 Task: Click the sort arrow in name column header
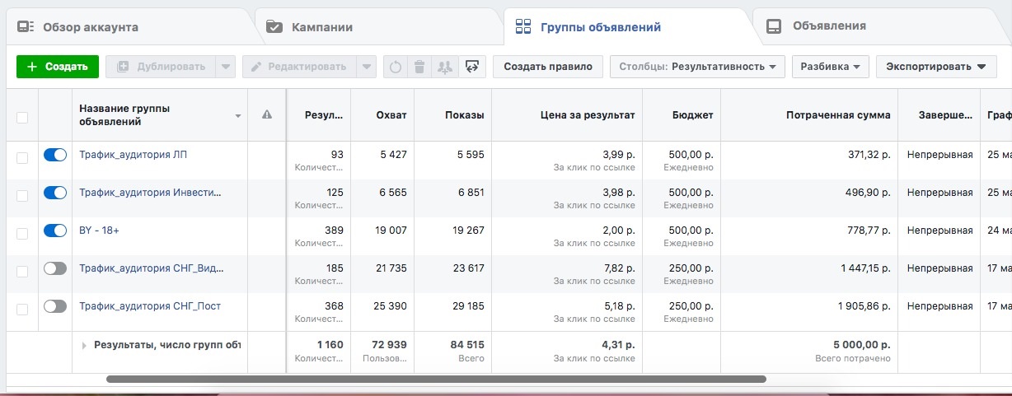point(238,116)
